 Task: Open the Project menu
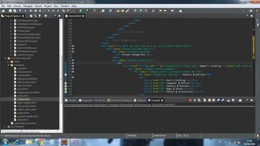(48, 6)
